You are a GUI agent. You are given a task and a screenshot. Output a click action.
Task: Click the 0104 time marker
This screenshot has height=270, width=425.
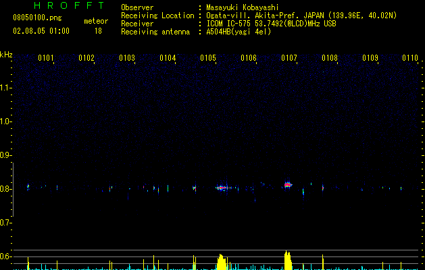pos(168,58)
